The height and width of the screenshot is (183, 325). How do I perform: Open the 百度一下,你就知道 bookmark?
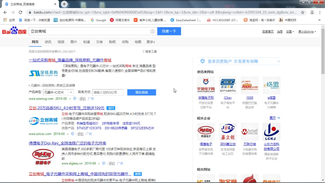click(34, 20)
